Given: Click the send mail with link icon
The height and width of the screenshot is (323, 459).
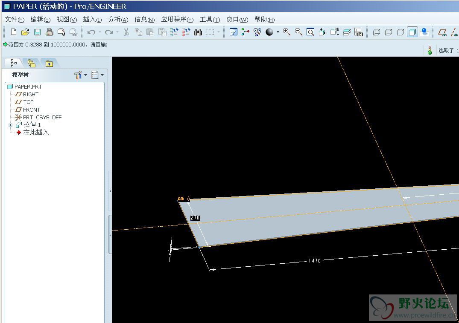Looking at the screenshot, I should [x=73, y=32].
